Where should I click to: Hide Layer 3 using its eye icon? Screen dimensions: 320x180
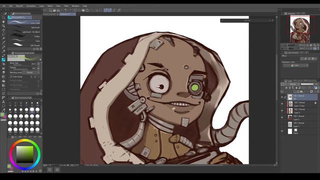point(282,111)
